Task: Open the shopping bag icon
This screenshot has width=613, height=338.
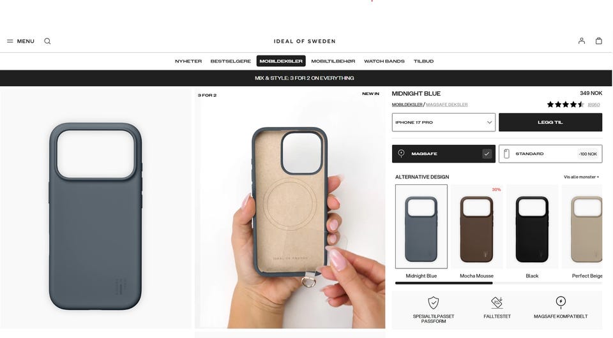Action: 598,41
